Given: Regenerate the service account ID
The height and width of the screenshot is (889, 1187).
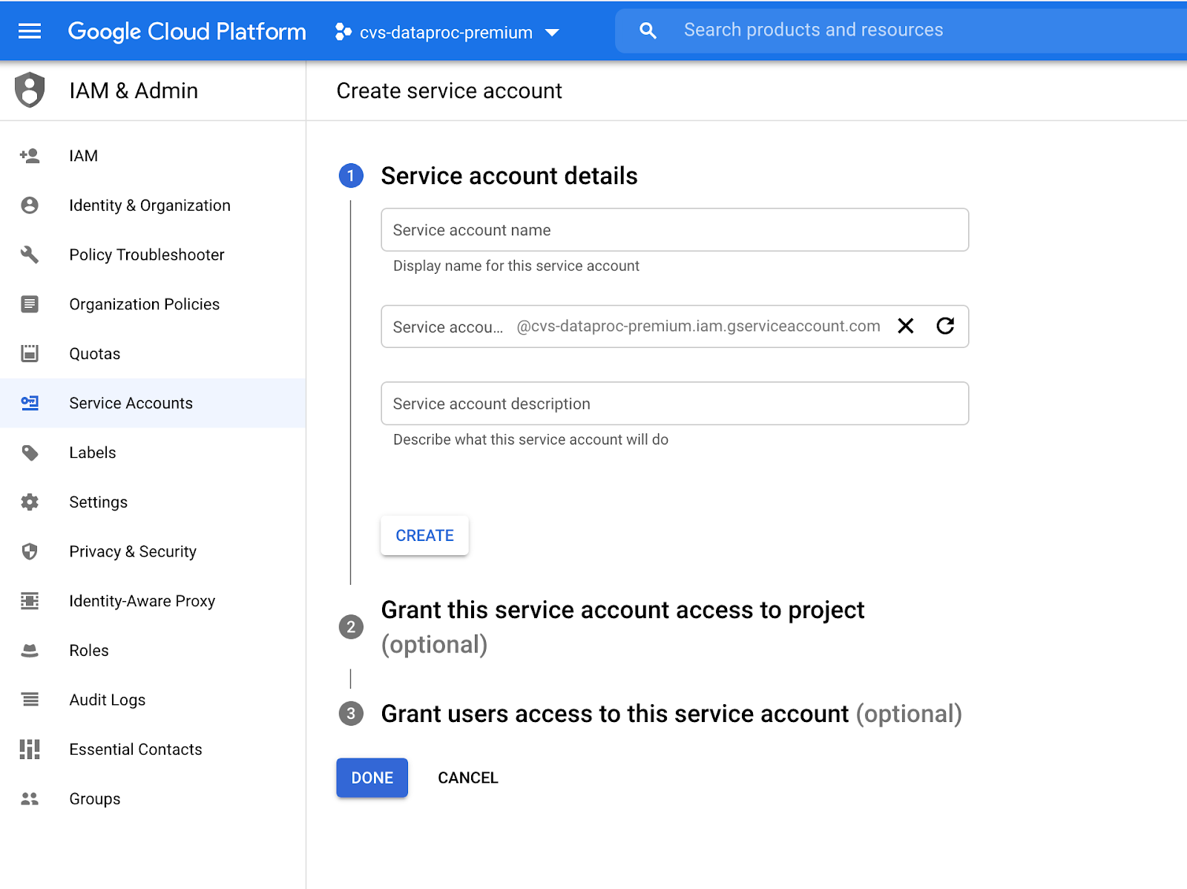Looking at the screenshot, I should click(945, 326).
